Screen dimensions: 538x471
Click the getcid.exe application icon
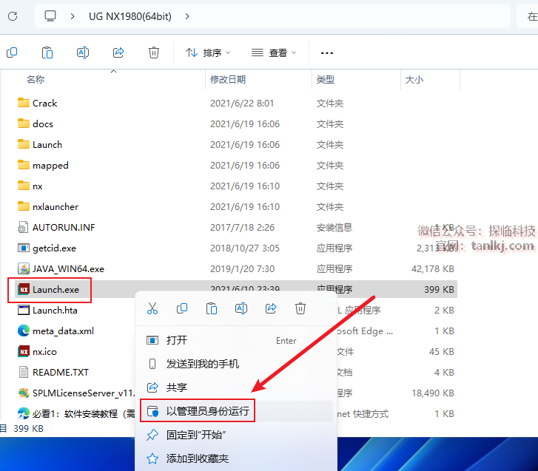pos(24,248)
